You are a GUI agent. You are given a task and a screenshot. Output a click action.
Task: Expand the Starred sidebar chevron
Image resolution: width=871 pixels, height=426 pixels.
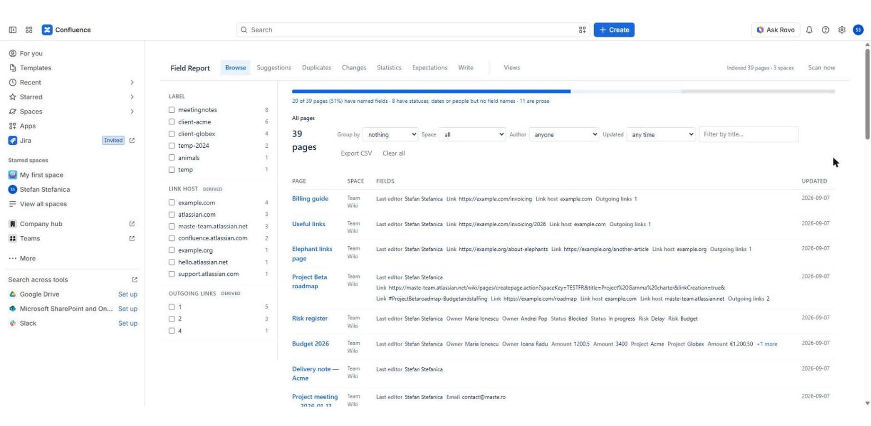(132, 97)
